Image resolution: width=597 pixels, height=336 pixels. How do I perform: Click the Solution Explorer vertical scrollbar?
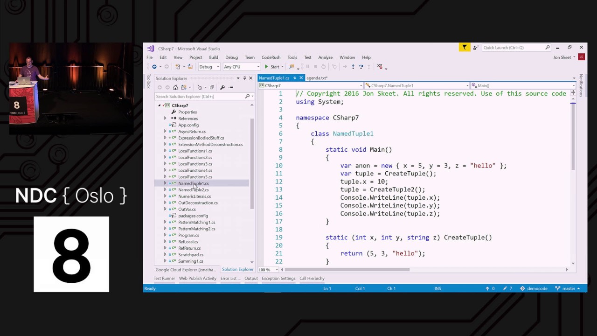pyautogui.click(x=252, y=163)
